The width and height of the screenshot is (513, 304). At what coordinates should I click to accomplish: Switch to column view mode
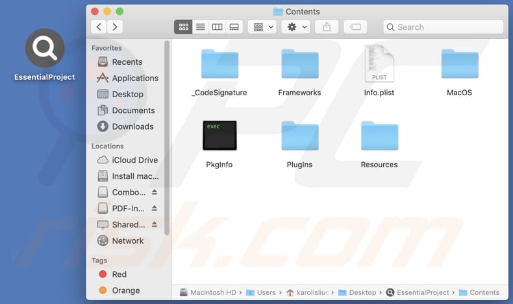[x=217, y=27]
